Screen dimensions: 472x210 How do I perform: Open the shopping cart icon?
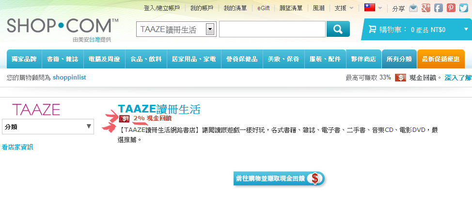372,29
